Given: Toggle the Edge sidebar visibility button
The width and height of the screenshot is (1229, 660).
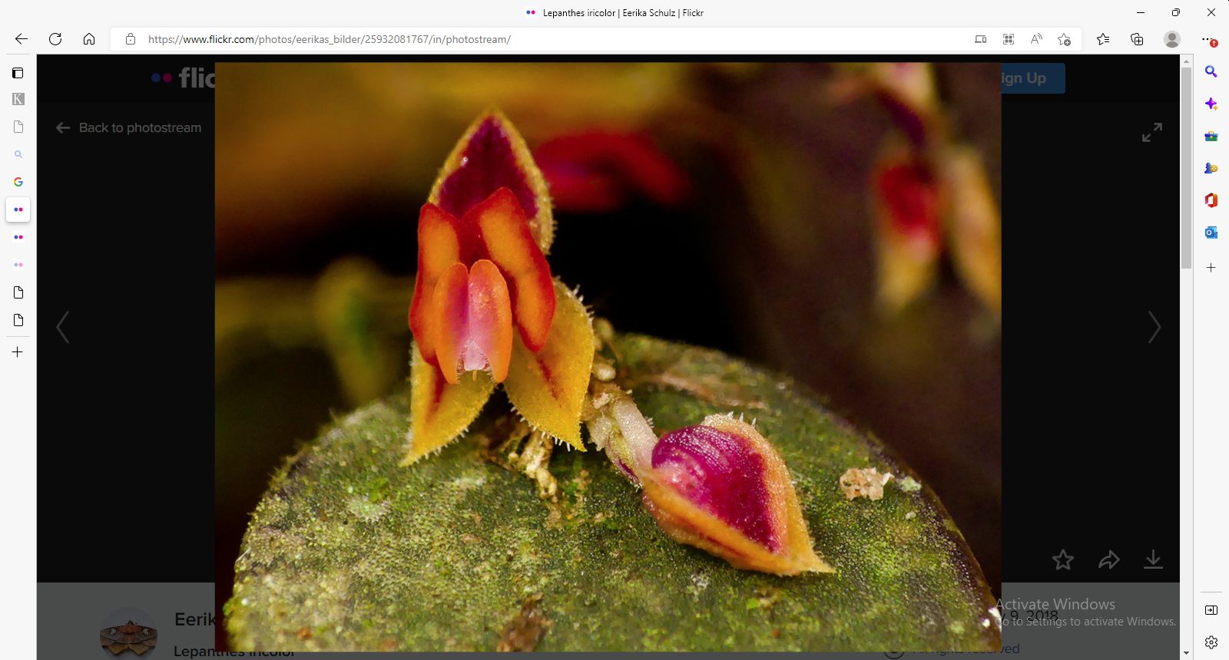Looking at the screenshot, I should [1211, 610].
